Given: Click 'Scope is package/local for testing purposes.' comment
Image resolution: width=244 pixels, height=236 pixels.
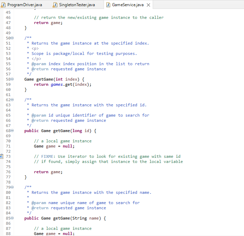Looking at the screenshot, I should (84, 54).
